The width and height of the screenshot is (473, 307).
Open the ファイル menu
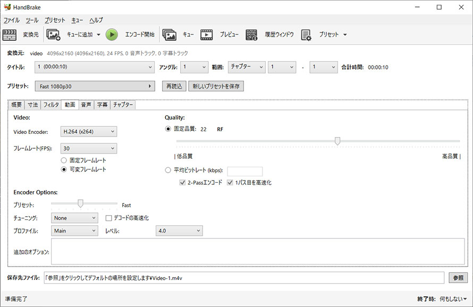click(x=12, y=20)
